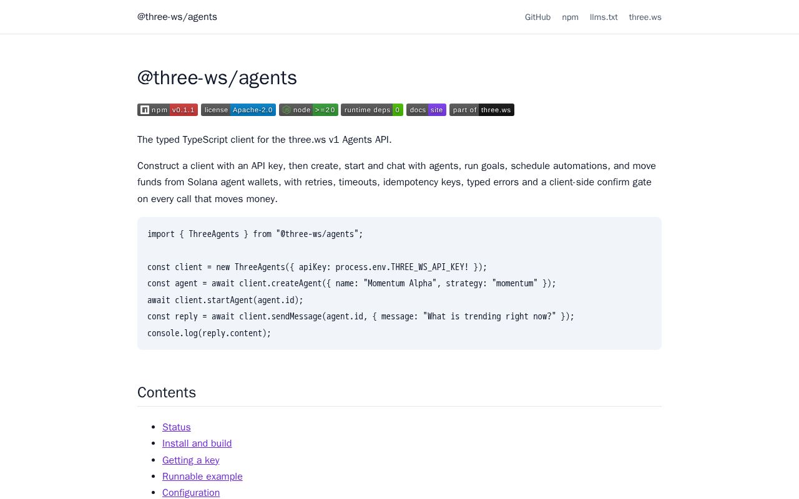Click the runtime deps 0 badge

[372, 110]
